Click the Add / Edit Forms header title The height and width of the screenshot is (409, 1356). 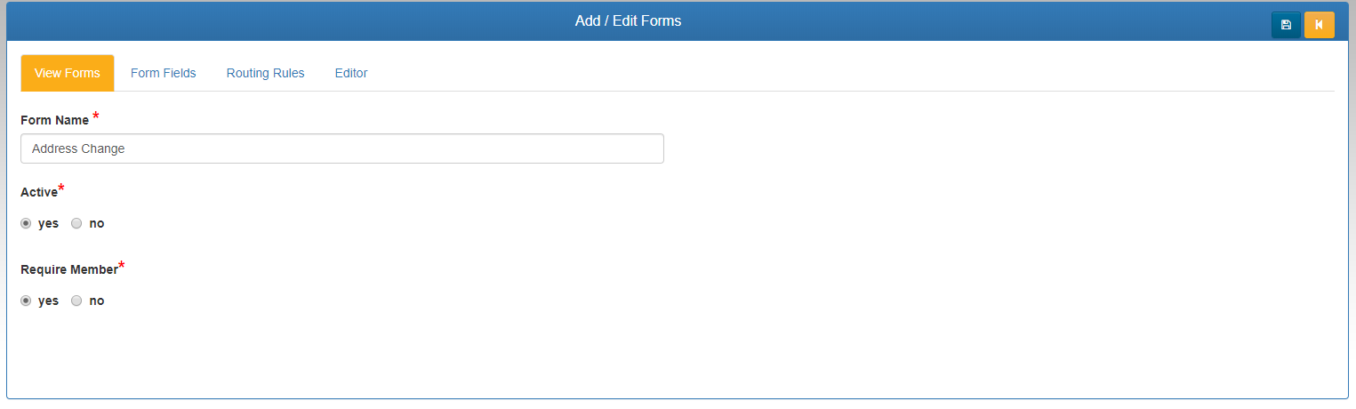tap(628, 20)
